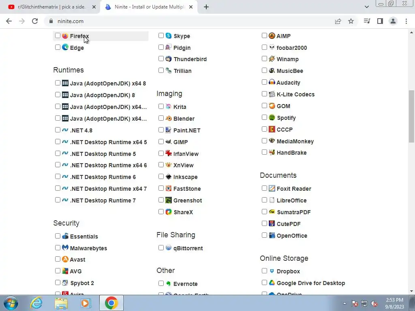Click the Spybot 2 label
This screenshot has width=415, height=311.
pos(82,283)
